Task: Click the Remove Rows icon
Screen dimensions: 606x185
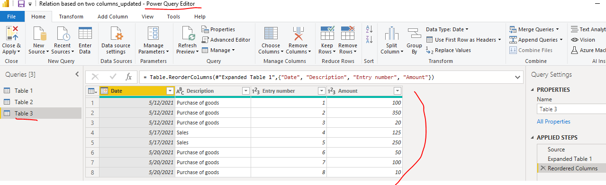Action: coord(348,34)
